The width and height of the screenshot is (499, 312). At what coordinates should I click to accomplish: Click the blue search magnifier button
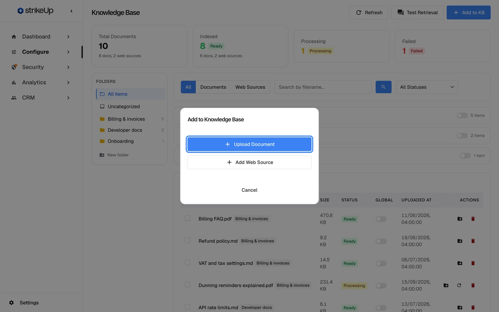(383, 87)
